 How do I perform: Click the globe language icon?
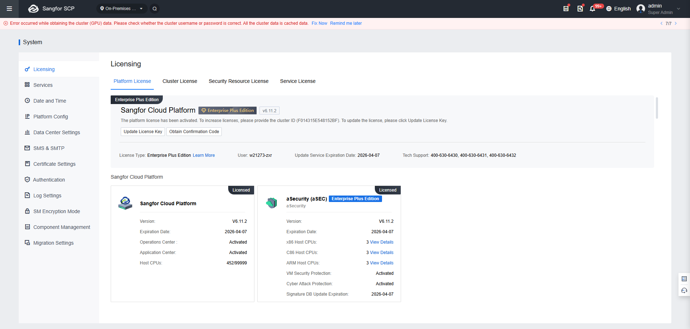pyautogui.click(x=609, y=9)
